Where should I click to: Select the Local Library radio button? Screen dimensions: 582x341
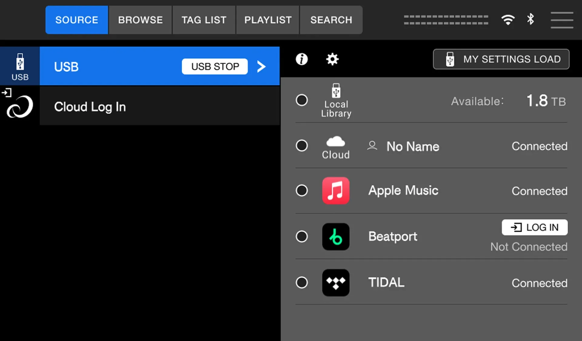pyautogui.click(x=302, y=100)
